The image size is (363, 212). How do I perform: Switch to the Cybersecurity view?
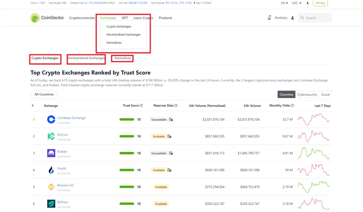coord(307,95)
